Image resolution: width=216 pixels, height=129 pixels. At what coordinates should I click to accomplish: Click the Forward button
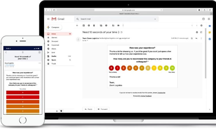pos(103,109)
